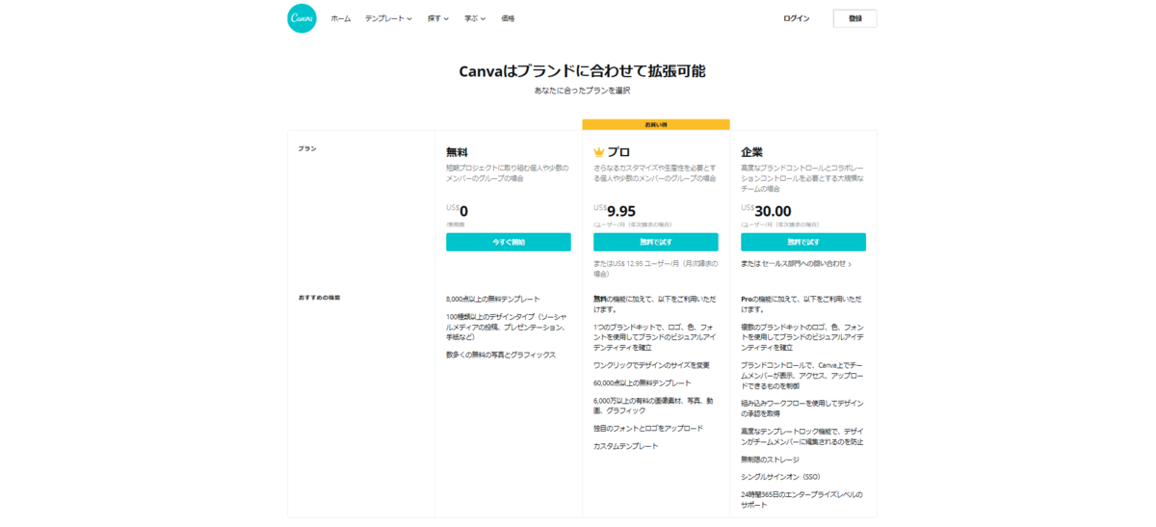Click the プラン row label

pos(306,148)
